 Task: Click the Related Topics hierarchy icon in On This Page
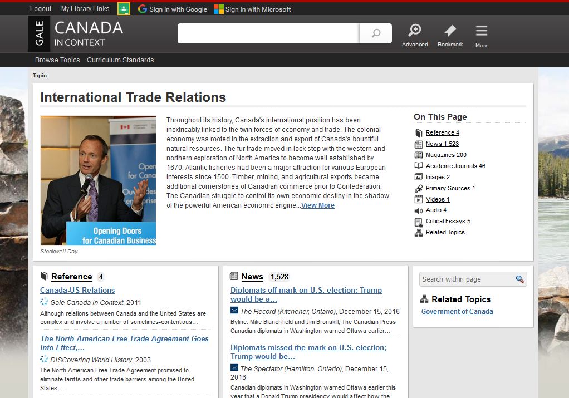point(419,233)
